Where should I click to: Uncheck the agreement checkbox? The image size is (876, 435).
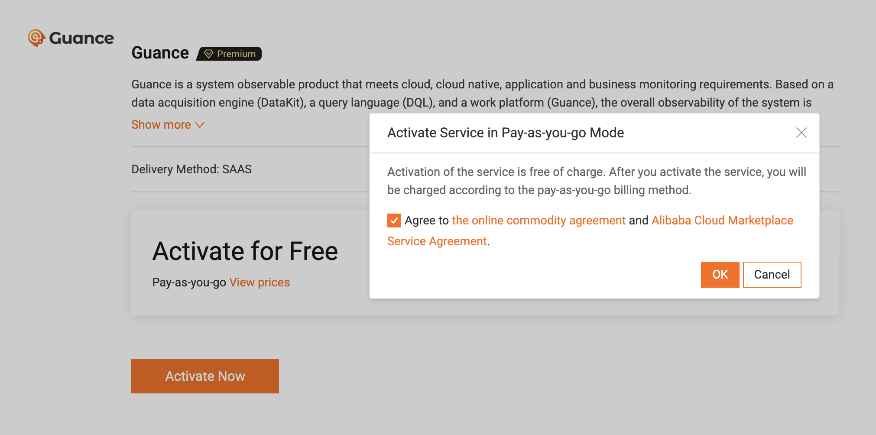[394, 221]
